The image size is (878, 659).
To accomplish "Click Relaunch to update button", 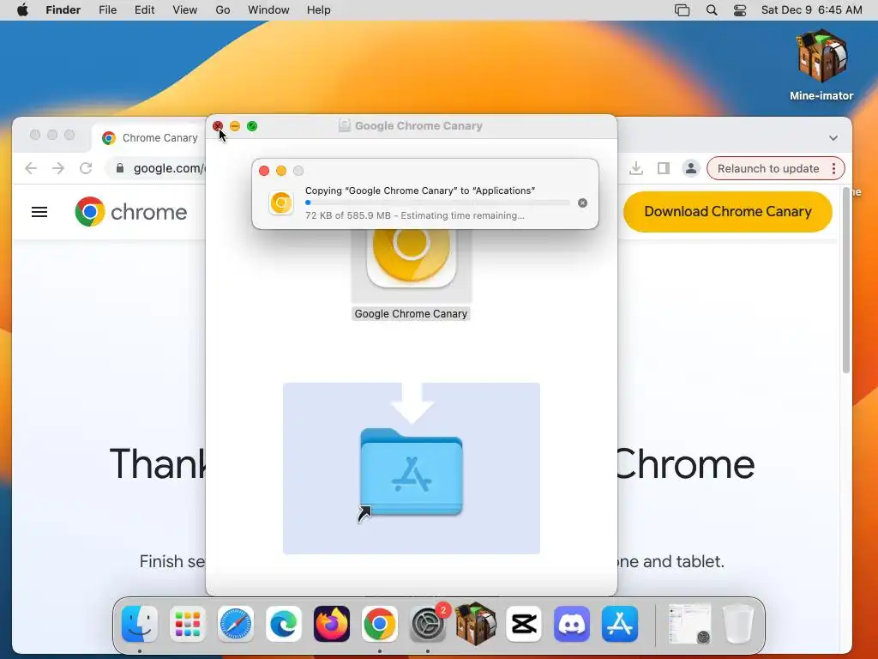I will tap(767, 169).
